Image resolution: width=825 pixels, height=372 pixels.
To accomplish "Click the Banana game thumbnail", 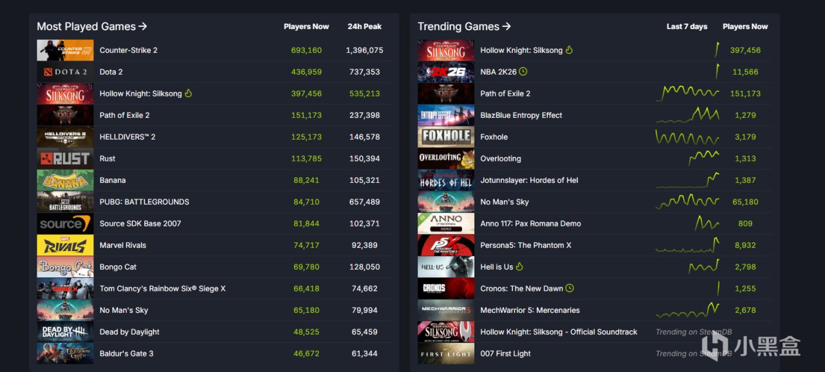I will [x=65, y=180].
